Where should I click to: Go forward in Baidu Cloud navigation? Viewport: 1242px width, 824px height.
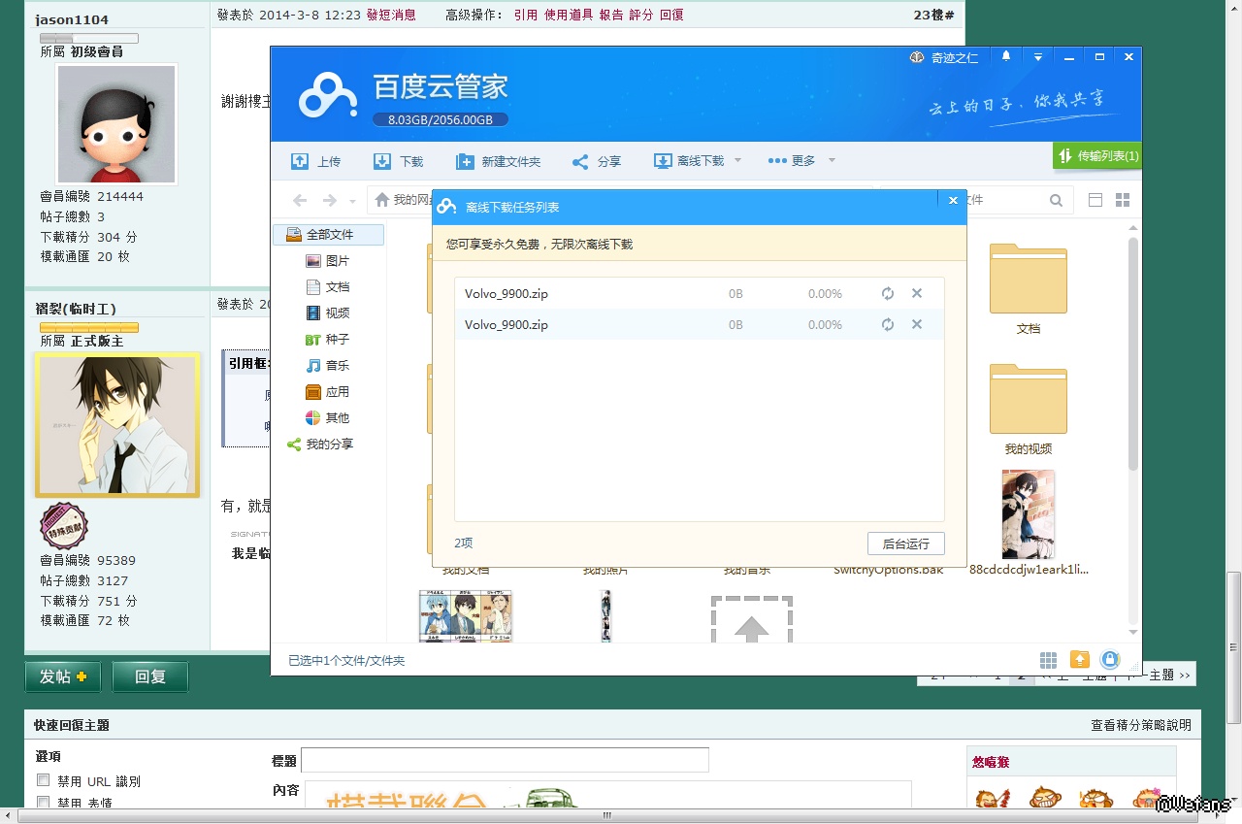(x=330, y=200)
